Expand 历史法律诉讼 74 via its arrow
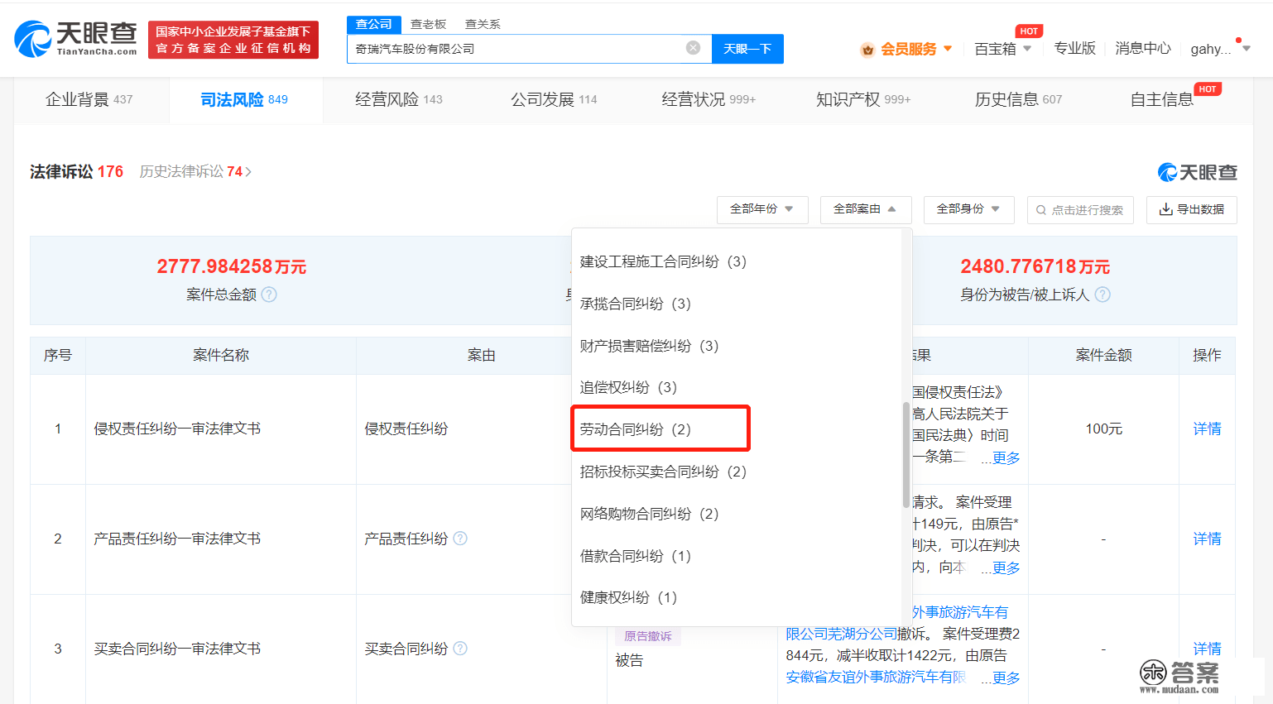This screenshot has width=1273, height=704. pyautogui.click(x=248, y=172)
